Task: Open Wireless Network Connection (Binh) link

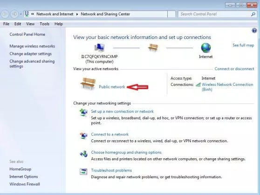Action: [x=227, y=87]
